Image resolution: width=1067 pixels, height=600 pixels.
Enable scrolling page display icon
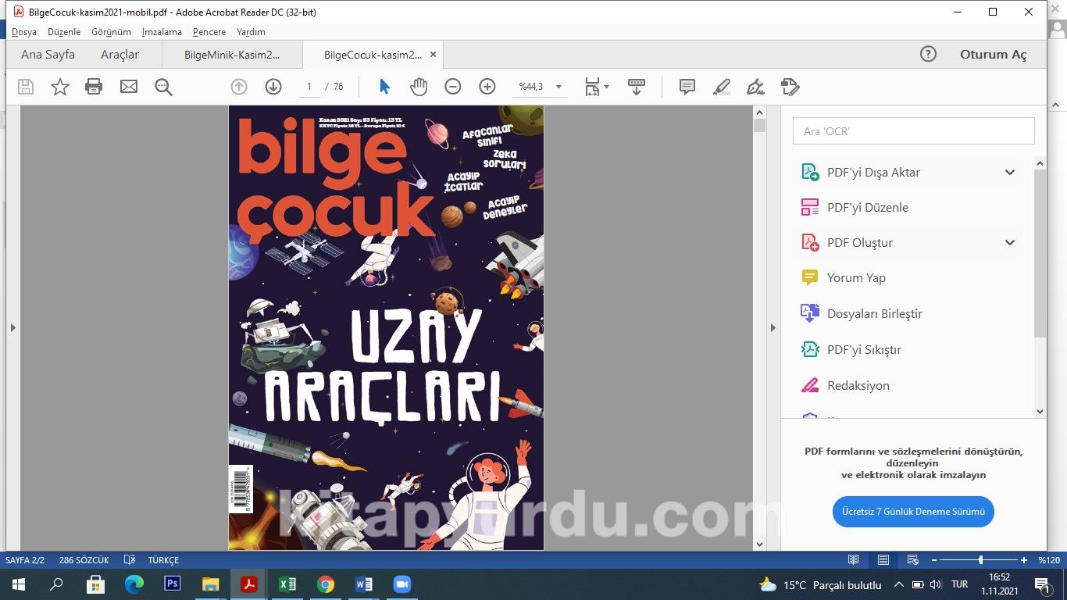tap(637, 87)
